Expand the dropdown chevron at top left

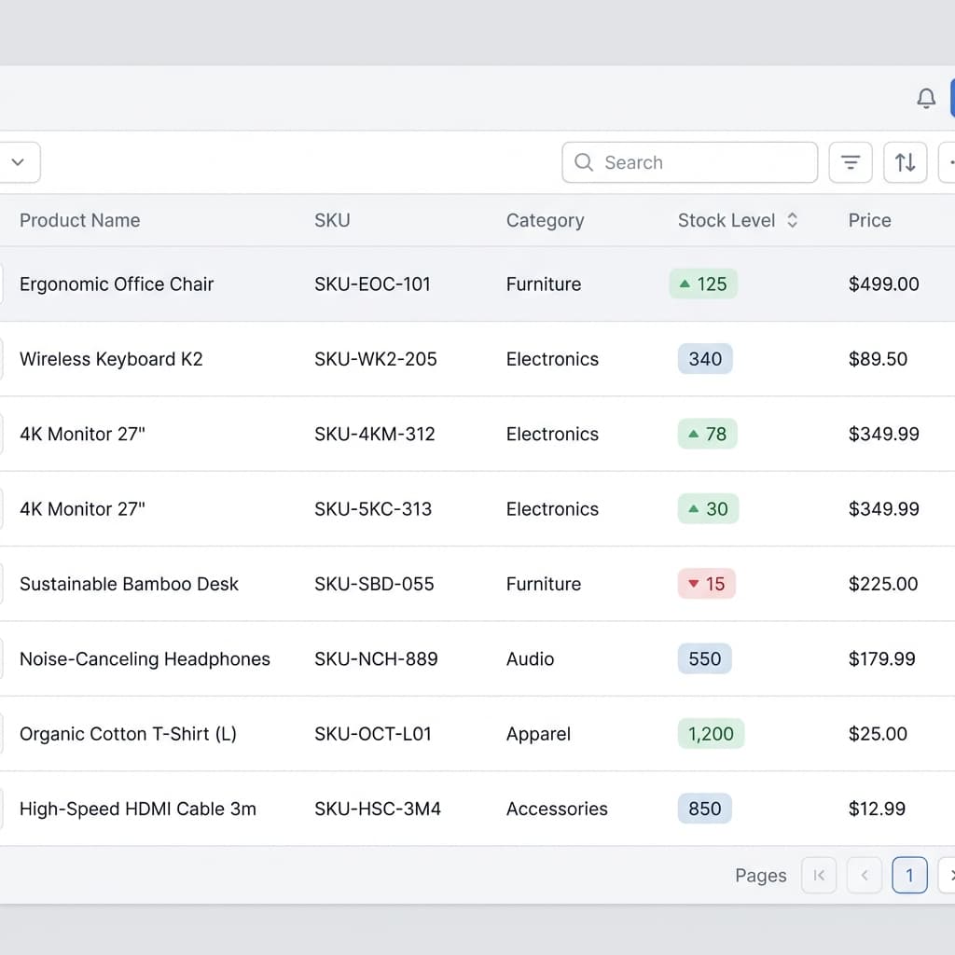20,161
